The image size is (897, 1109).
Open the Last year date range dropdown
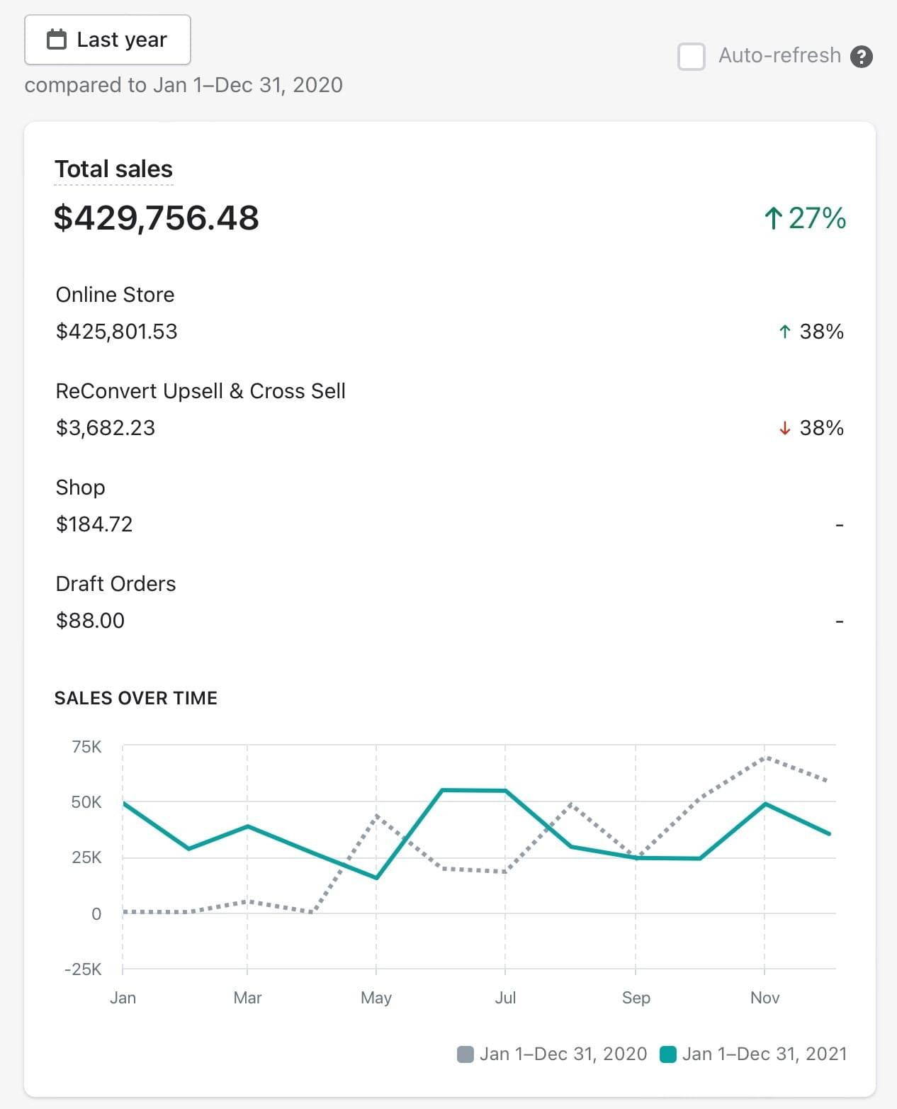(108, 40)
